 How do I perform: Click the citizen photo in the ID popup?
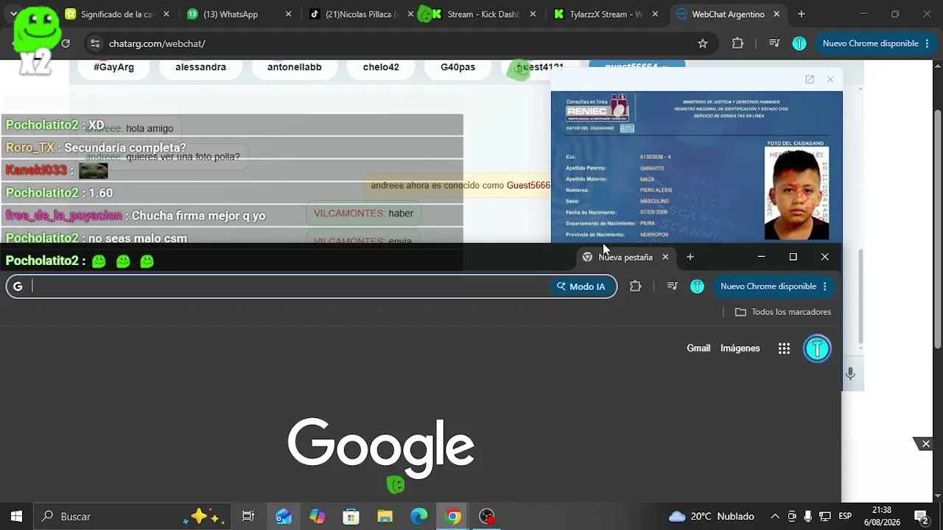coord(796,193)
